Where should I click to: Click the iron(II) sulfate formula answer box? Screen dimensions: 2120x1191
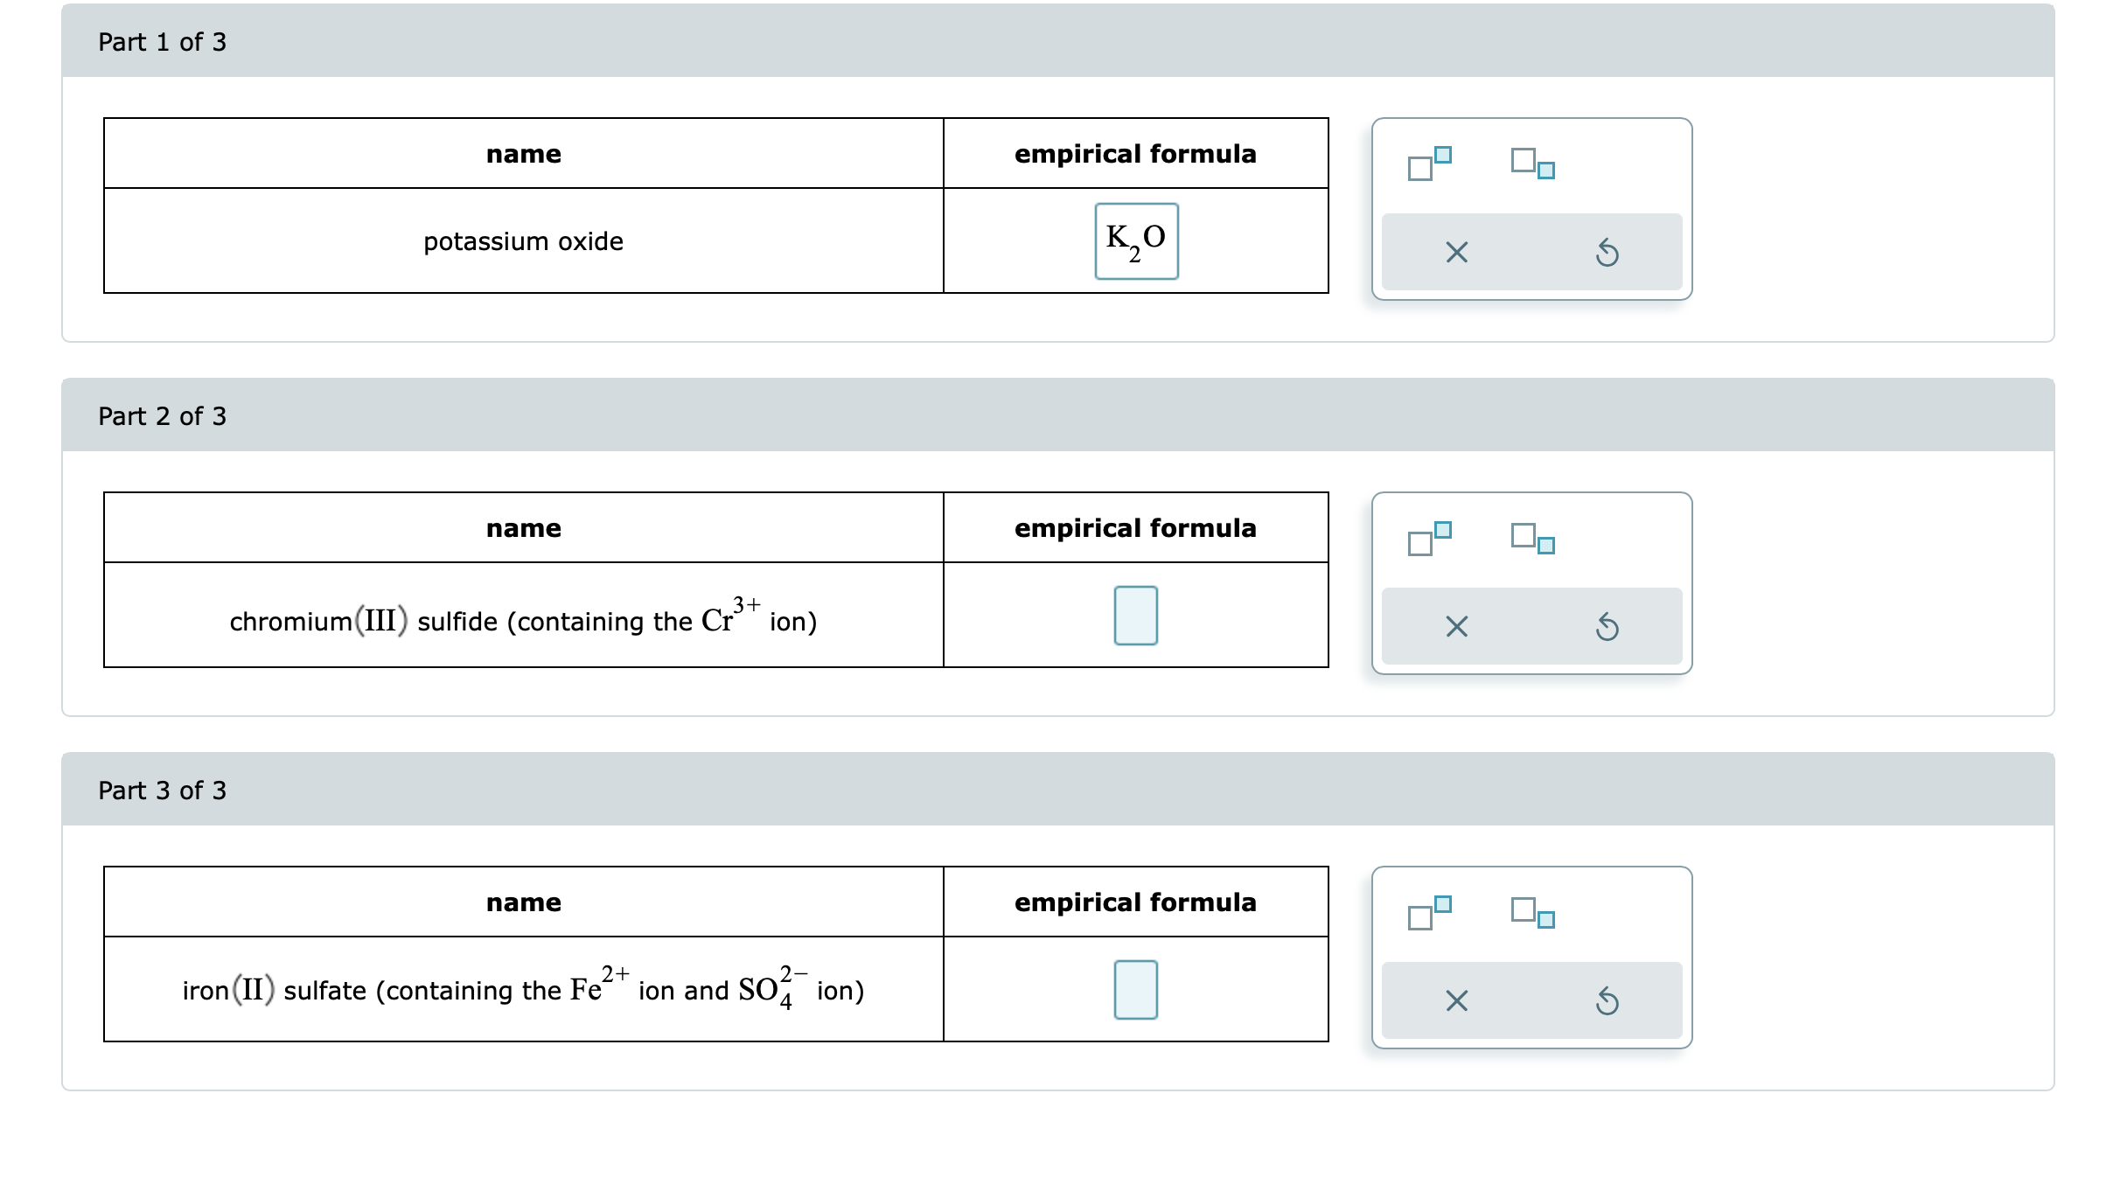1134,989
